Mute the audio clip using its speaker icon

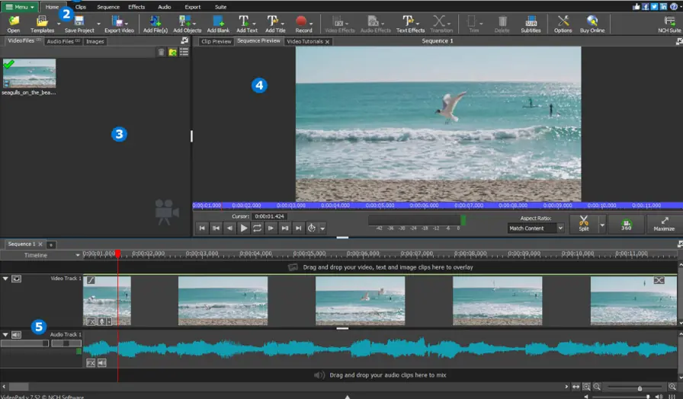102,363
